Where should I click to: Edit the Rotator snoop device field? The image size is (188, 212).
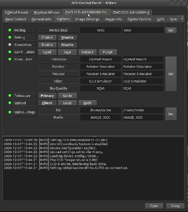(143, 67)
